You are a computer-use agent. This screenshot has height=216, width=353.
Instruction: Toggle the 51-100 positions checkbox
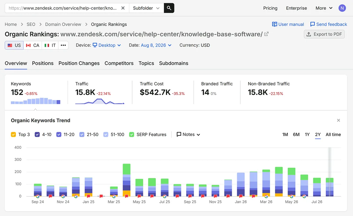pyautogui.click(x=106, y=134)
